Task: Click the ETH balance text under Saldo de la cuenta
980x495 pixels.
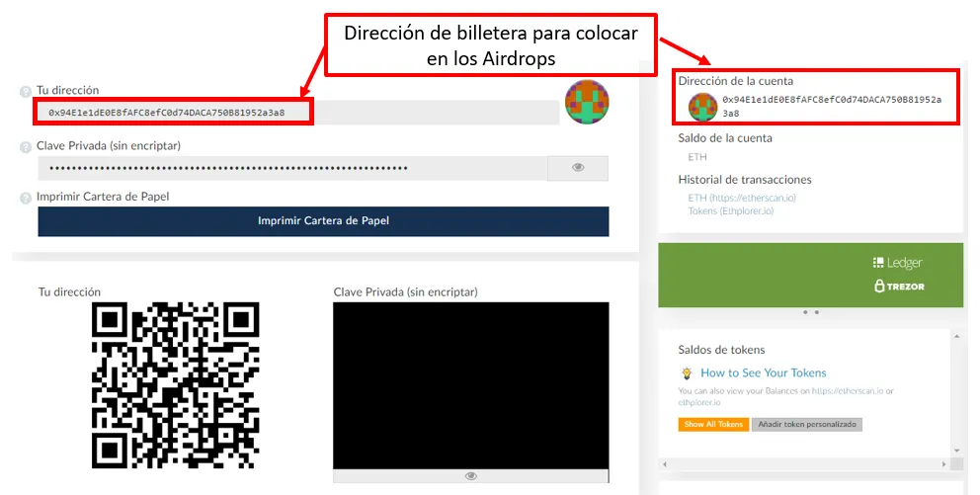Action: 697,157
